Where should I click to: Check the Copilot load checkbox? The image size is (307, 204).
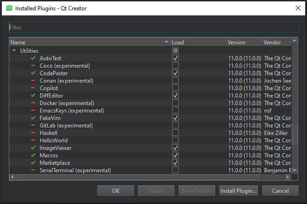coord(175,88)
